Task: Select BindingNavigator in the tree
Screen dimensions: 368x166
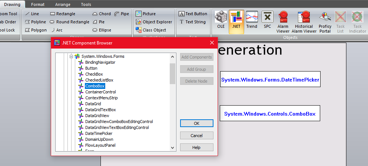Action: (100, 62)
